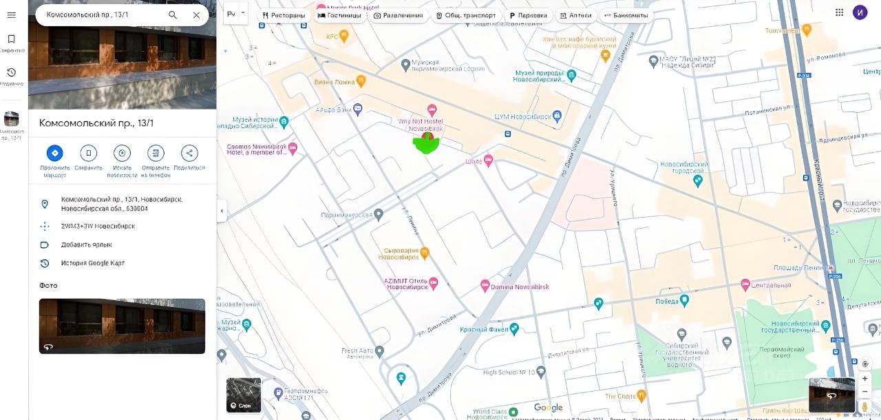
Task: Save this place with the bookmark icon
Action: [88, 153]
